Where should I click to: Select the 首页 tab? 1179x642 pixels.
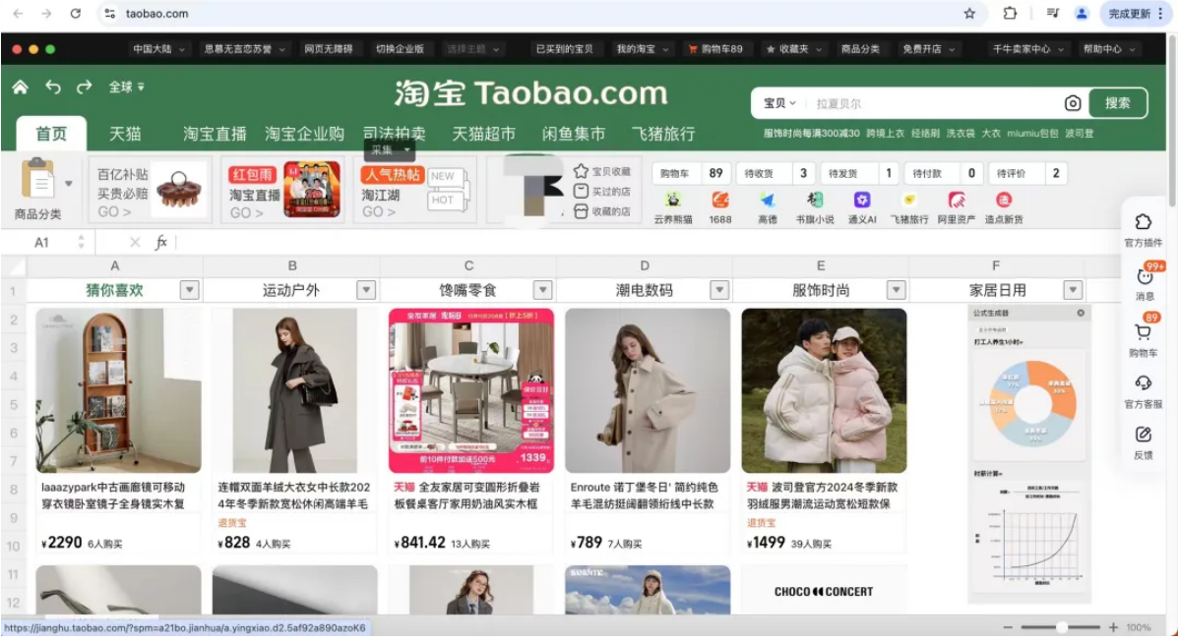51,134
